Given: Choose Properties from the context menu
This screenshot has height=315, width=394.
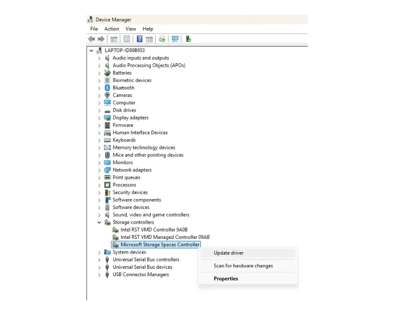Looking at the screenshot, I should (x=248, y=279).
